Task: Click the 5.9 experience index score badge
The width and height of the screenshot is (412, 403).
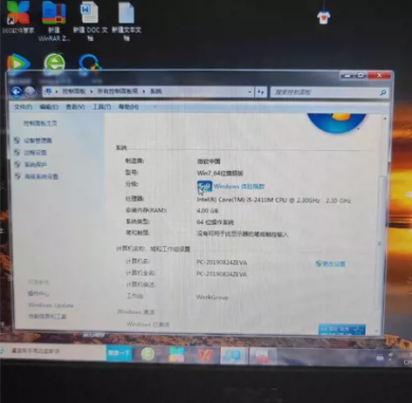Action: point(204,187)
